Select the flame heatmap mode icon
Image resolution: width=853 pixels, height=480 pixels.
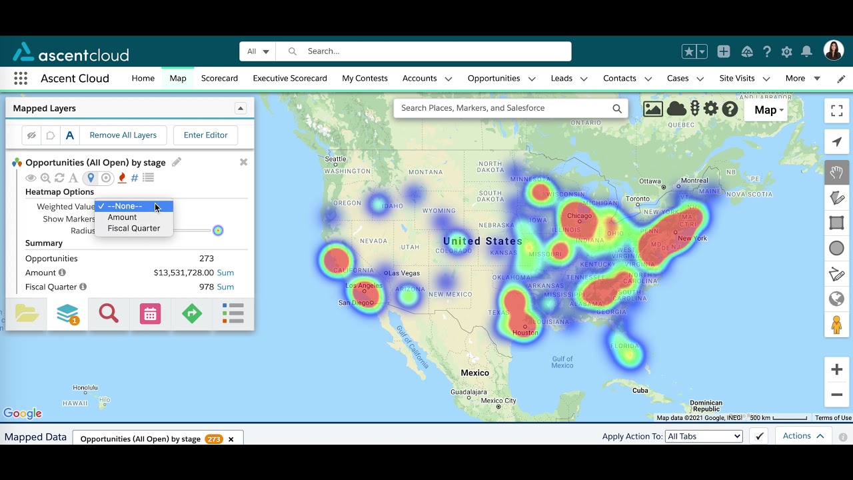coord(121,178)
